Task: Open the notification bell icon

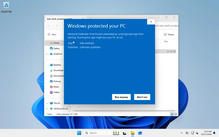Action: [x=214, y=133]
